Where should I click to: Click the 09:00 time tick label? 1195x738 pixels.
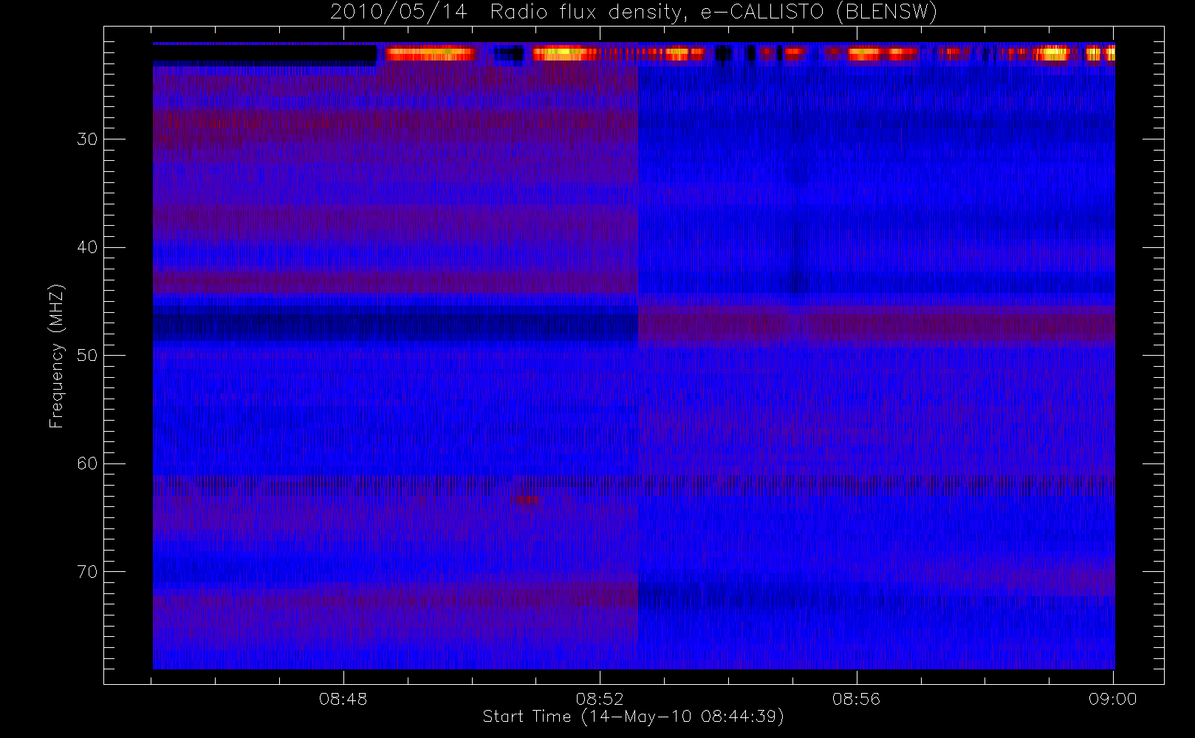[x=1112, y=698]
